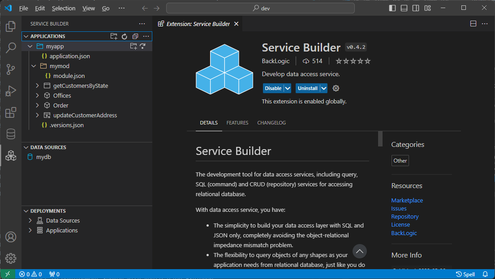The width and height of the screenshot is (495, 279).
Task: Click the scroll-to-top arrow button
Action: [x=360, y=251]
